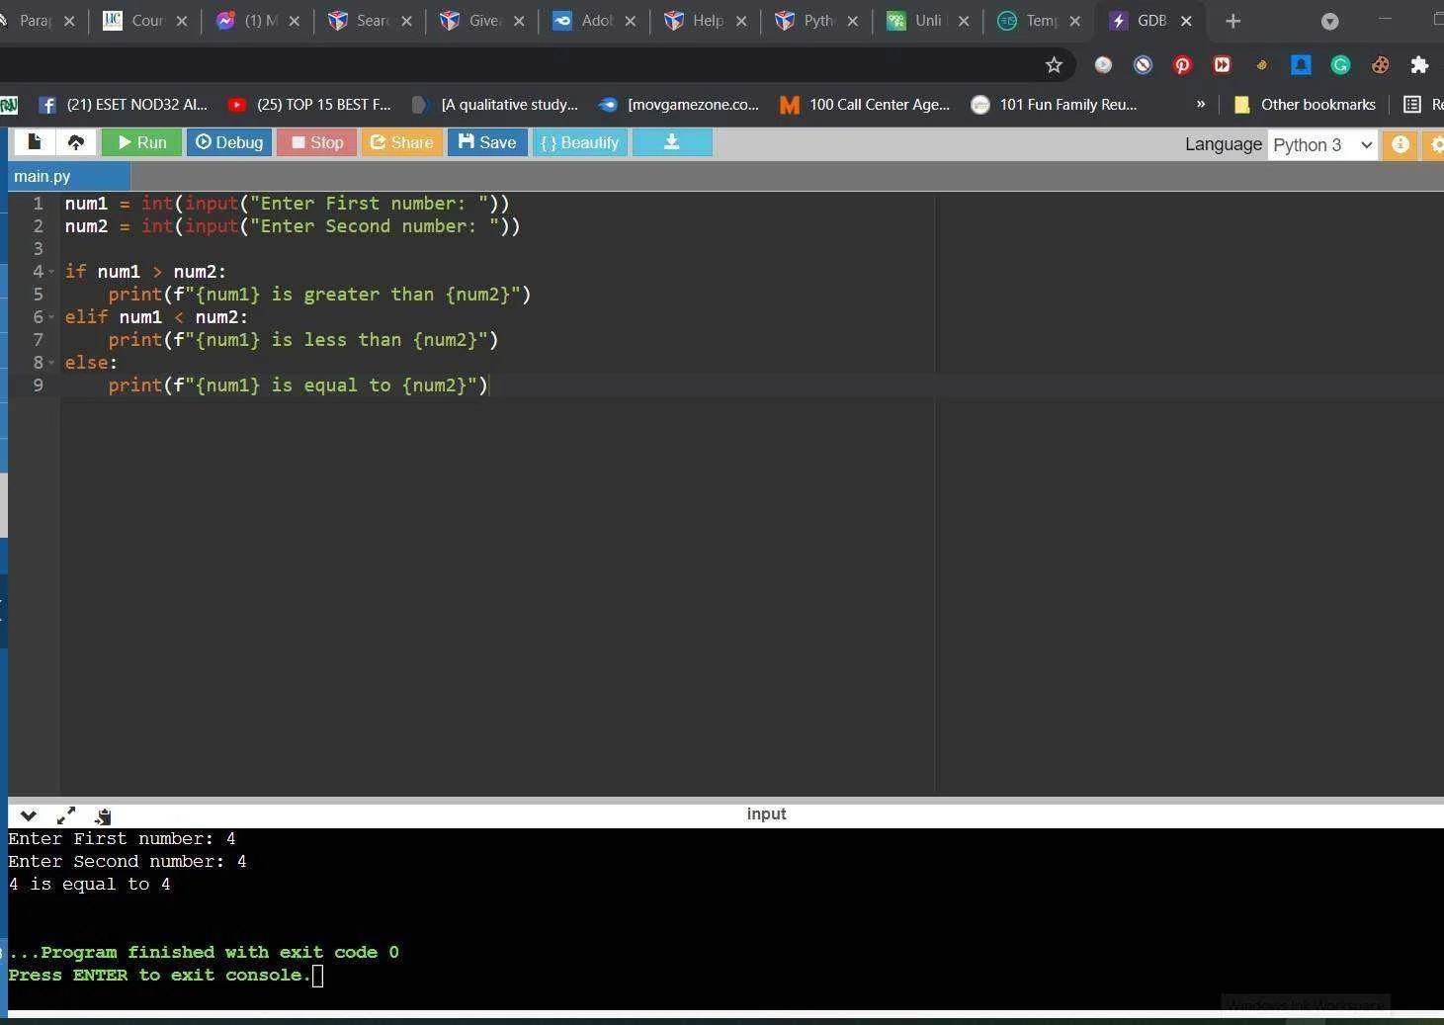The height and width of the screenshot is (1025, 1444).
Task: Click the blocked circle extension icon
Action: [x=1143, y=65]
